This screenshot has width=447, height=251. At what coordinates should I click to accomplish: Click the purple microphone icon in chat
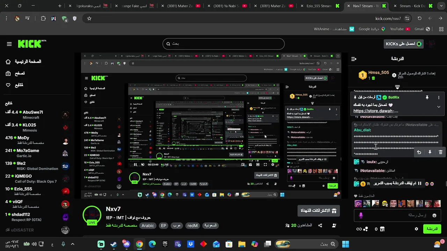(x=361, y=215)
